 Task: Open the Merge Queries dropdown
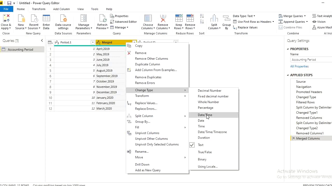tap(305, 16)
